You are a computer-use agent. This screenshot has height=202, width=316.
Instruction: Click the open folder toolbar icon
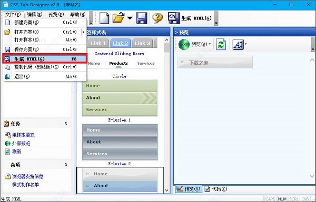[118, 18]
